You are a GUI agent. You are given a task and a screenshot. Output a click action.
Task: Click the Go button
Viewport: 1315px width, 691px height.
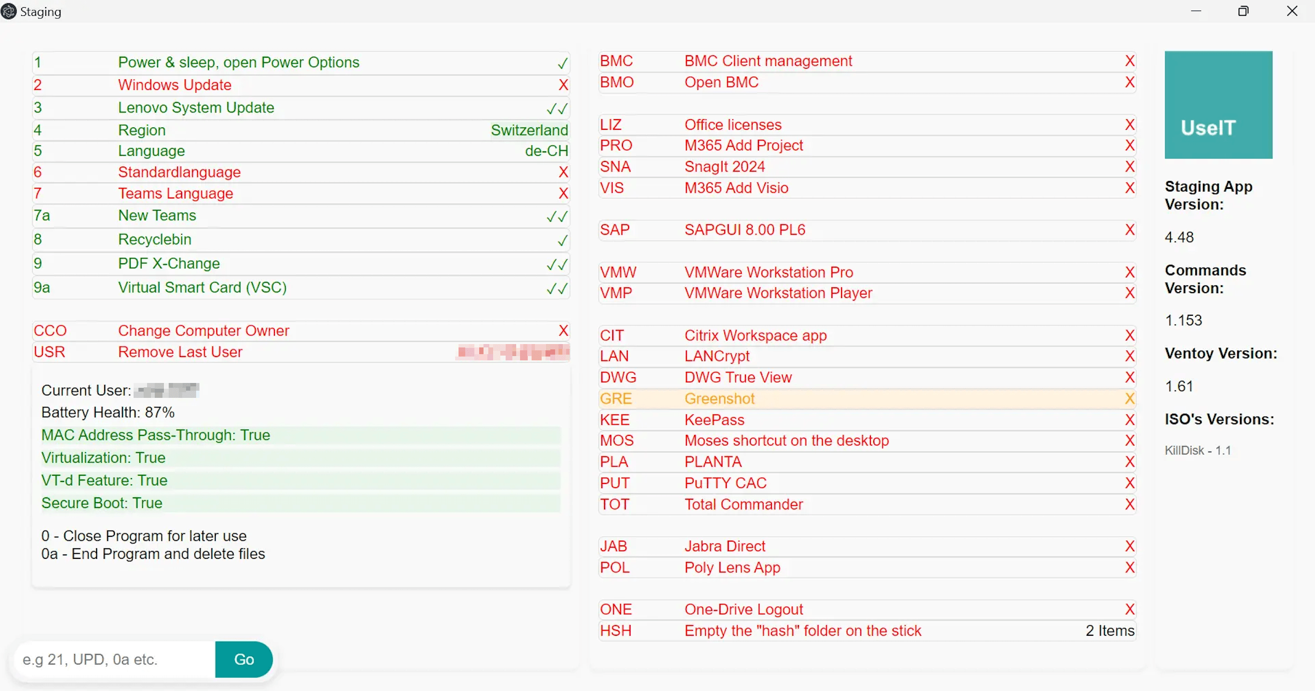tap(244, 659)
